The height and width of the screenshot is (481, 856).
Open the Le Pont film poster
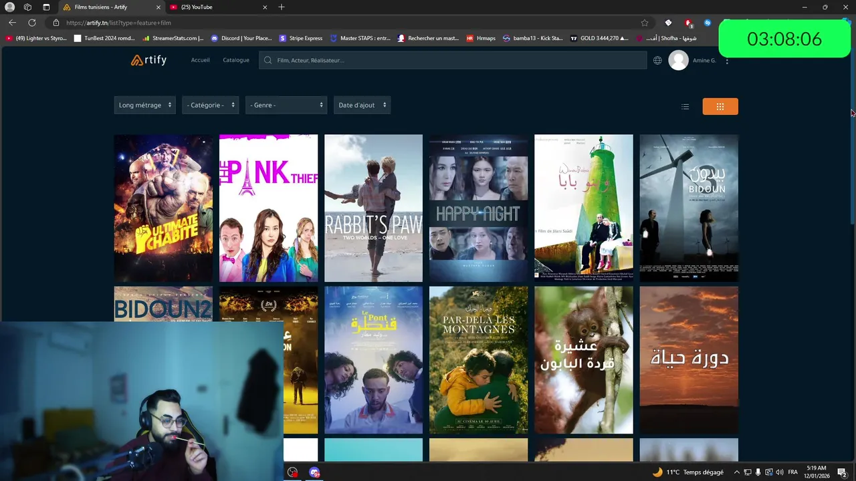(373, 360)
